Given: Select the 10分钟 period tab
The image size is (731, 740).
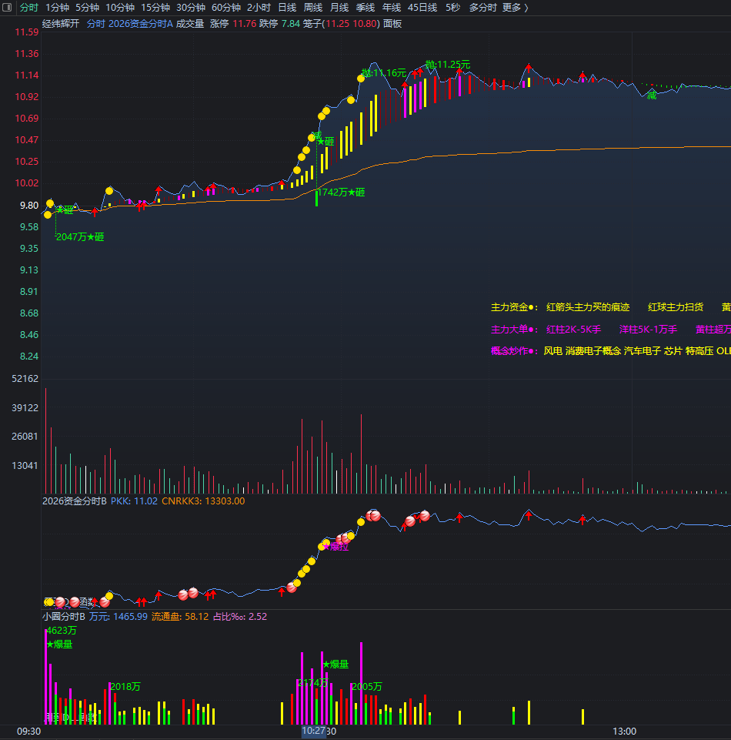Looking at the screenshot, I should point(120,8).
